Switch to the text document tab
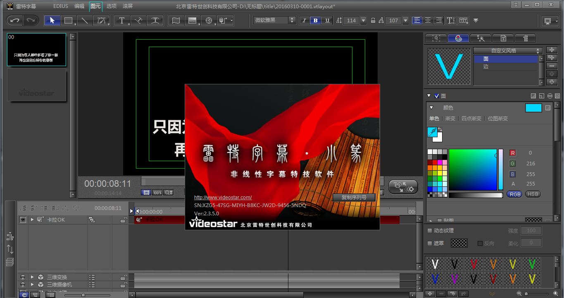564x298 pixels. tap(503, 38)
